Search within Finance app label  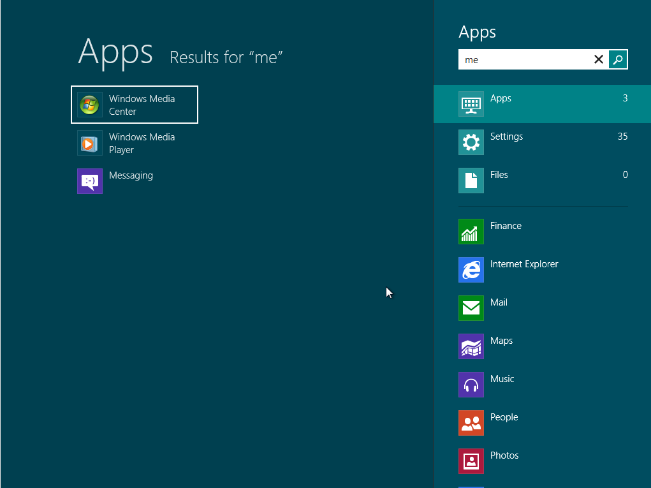pos(505,226)
